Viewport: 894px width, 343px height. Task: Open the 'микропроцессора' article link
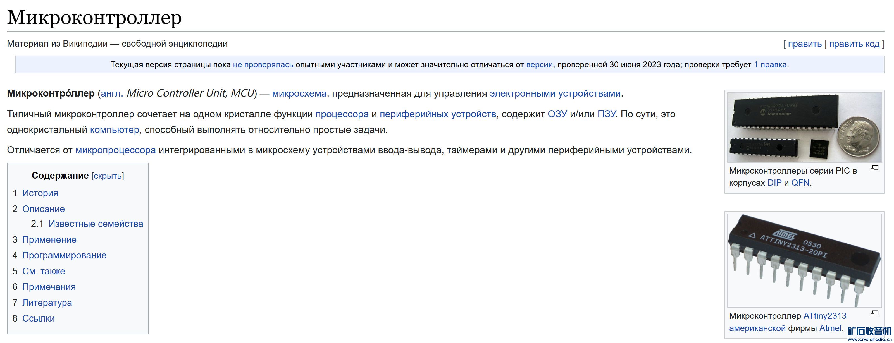coord(115,150)
